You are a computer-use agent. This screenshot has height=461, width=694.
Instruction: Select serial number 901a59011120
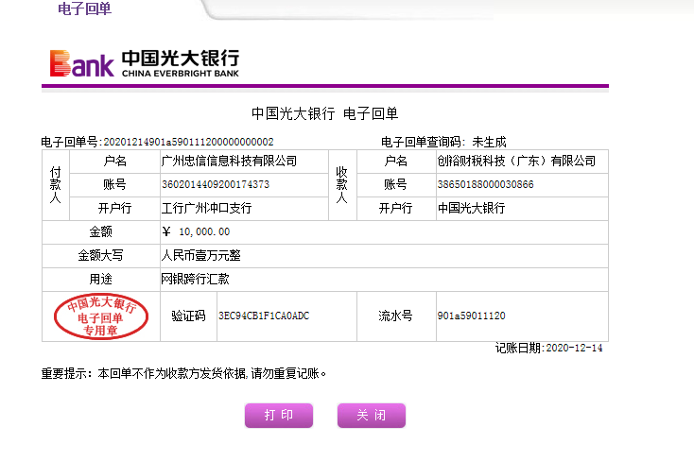[472, 316]
